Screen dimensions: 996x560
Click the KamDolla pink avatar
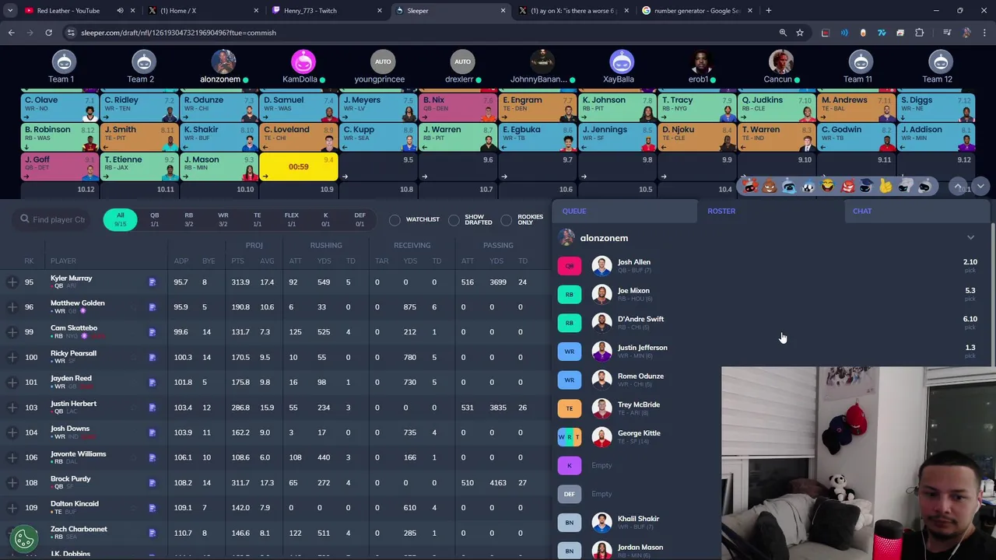click(x=303, y=61)
